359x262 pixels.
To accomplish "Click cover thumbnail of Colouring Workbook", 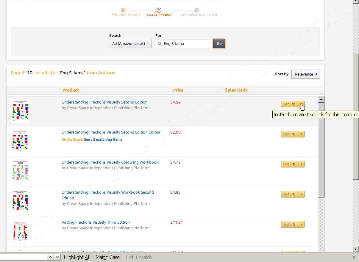I will (20, 171).
